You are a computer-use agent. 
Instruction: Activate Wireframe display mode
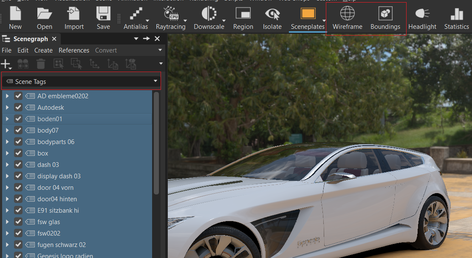(347, 17)
